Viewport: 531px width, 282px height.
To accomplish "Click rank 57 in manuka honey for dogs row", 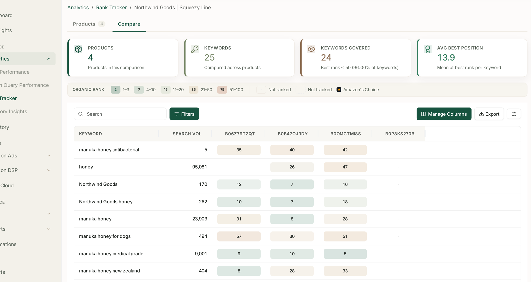I will pos(239,236).
